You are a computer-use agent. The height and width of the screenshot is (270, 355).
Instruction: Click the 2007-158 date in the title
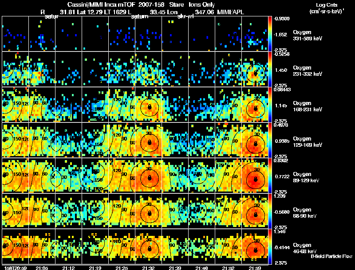coord(151,4)
